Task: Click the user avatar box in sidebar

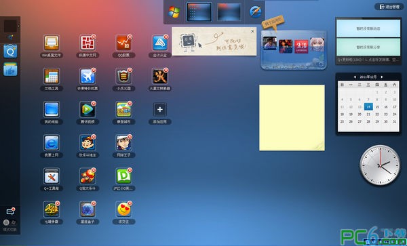Action: tap(10, 26)
